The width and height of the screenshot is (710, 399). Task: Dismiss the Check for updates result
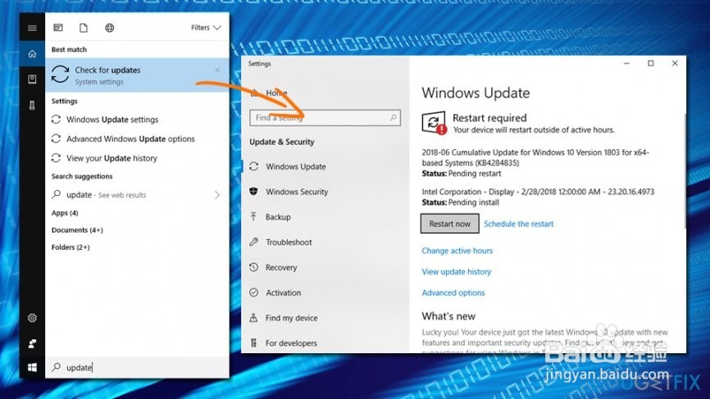click(217, 70)
